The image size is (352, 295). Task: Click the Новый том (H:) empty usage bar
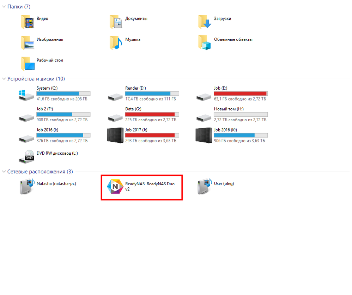click(241, 114)
